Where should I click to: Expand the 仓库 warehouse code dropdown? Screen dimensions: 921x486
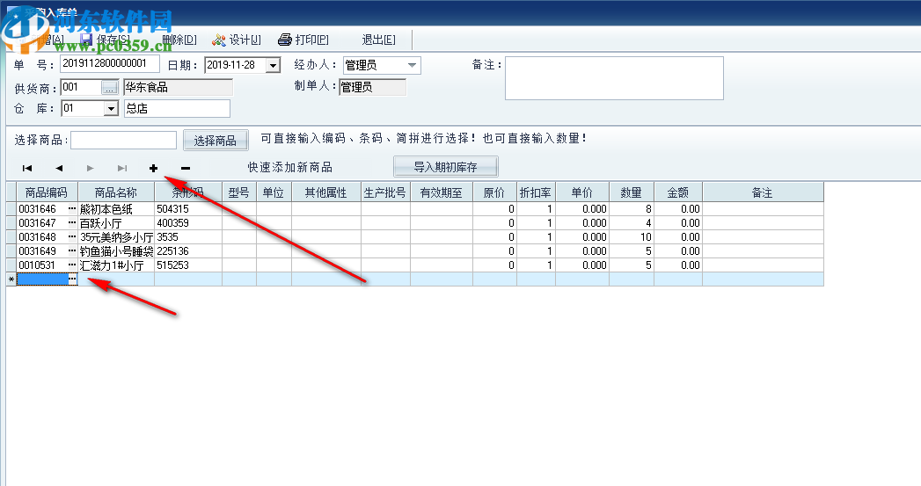coord(111,109)
